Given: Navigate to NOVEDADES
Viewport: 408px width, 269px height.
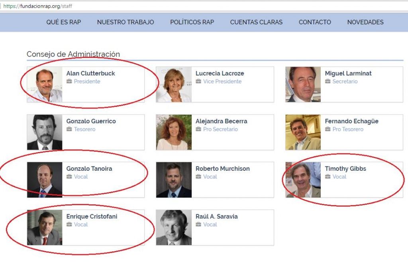Looking at the screenshot, I should [365, 22].
